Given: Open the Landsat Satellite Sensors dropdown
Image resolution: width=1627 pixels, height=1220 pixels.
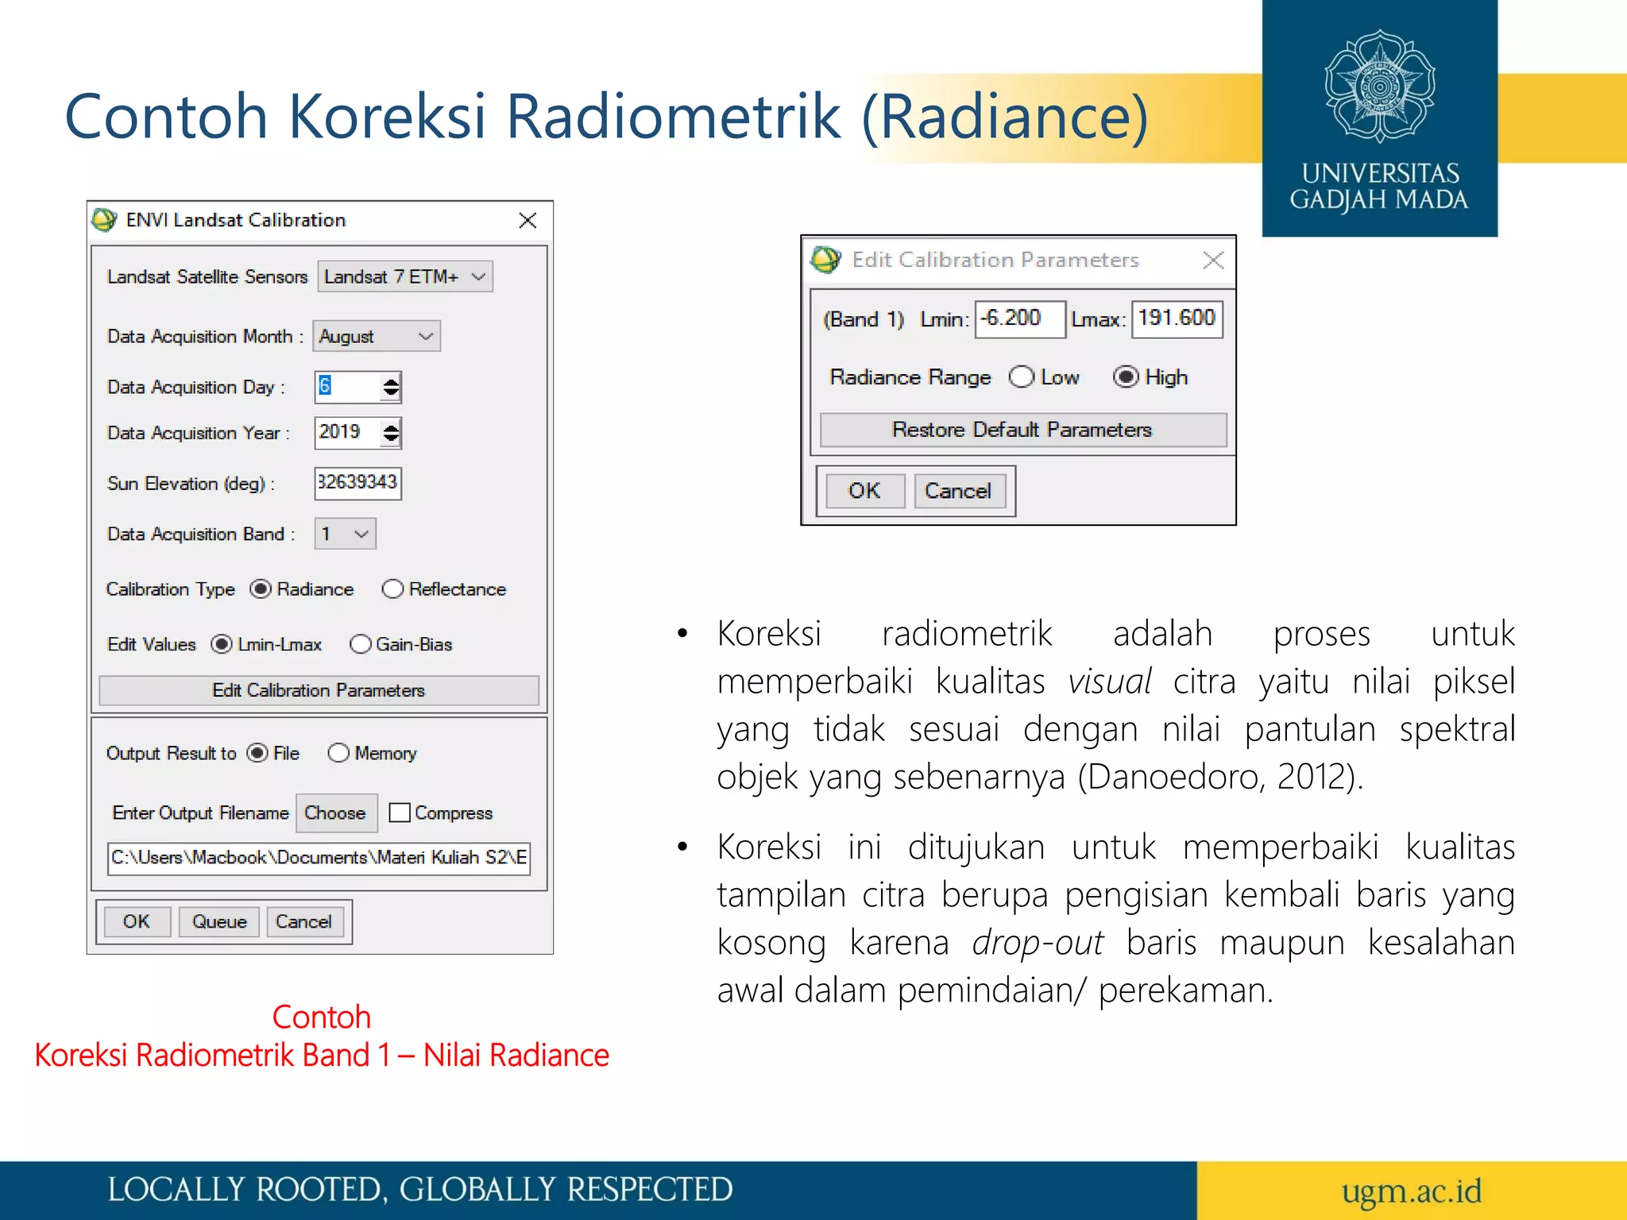Looking at the screenshot, I should 405,276.
